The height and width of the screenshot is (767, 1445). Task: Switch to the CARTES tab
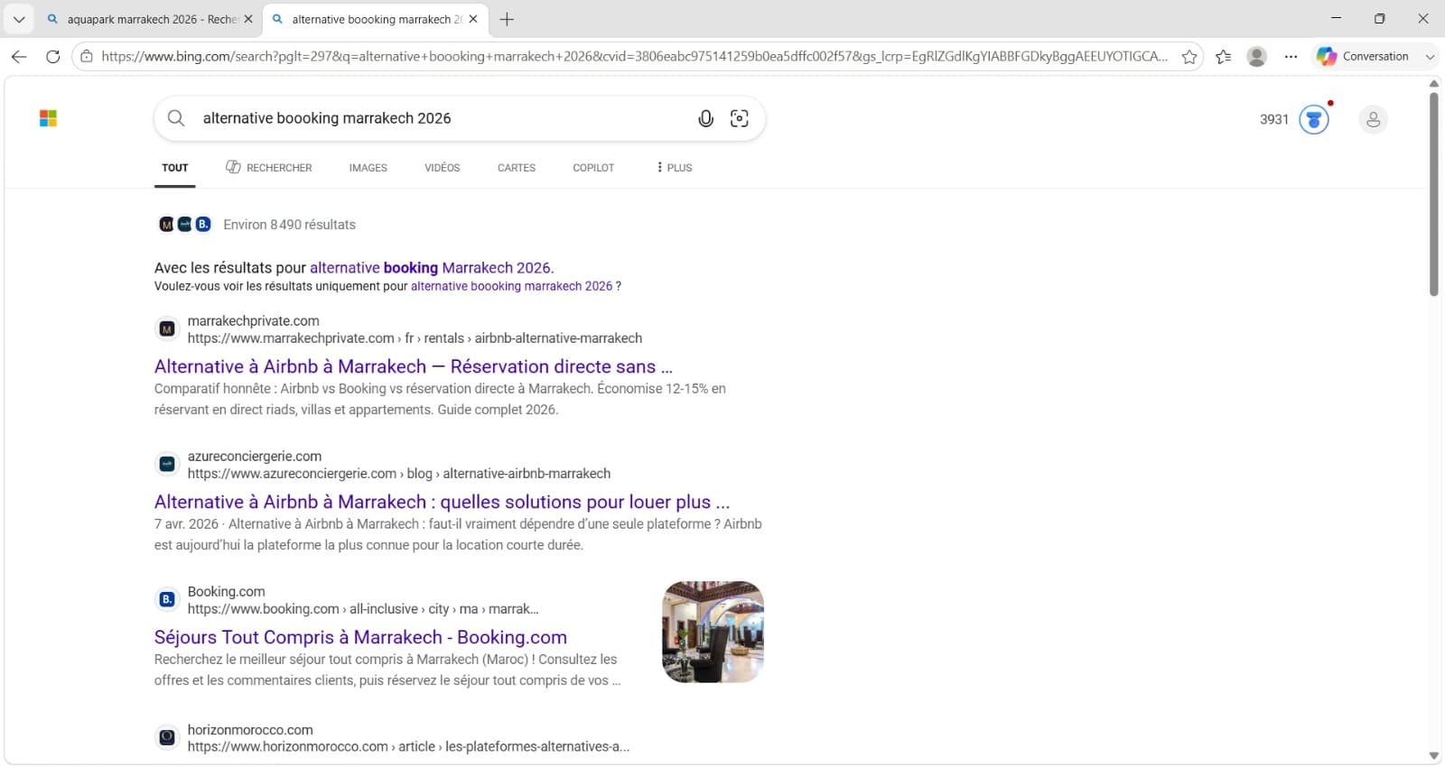(517, 168)
